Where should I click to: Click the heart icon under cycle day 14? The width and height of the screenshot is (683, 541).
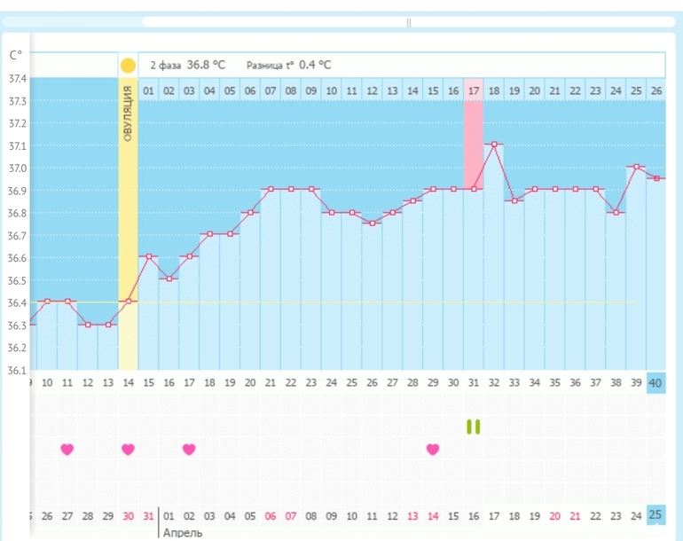point(128,449)
